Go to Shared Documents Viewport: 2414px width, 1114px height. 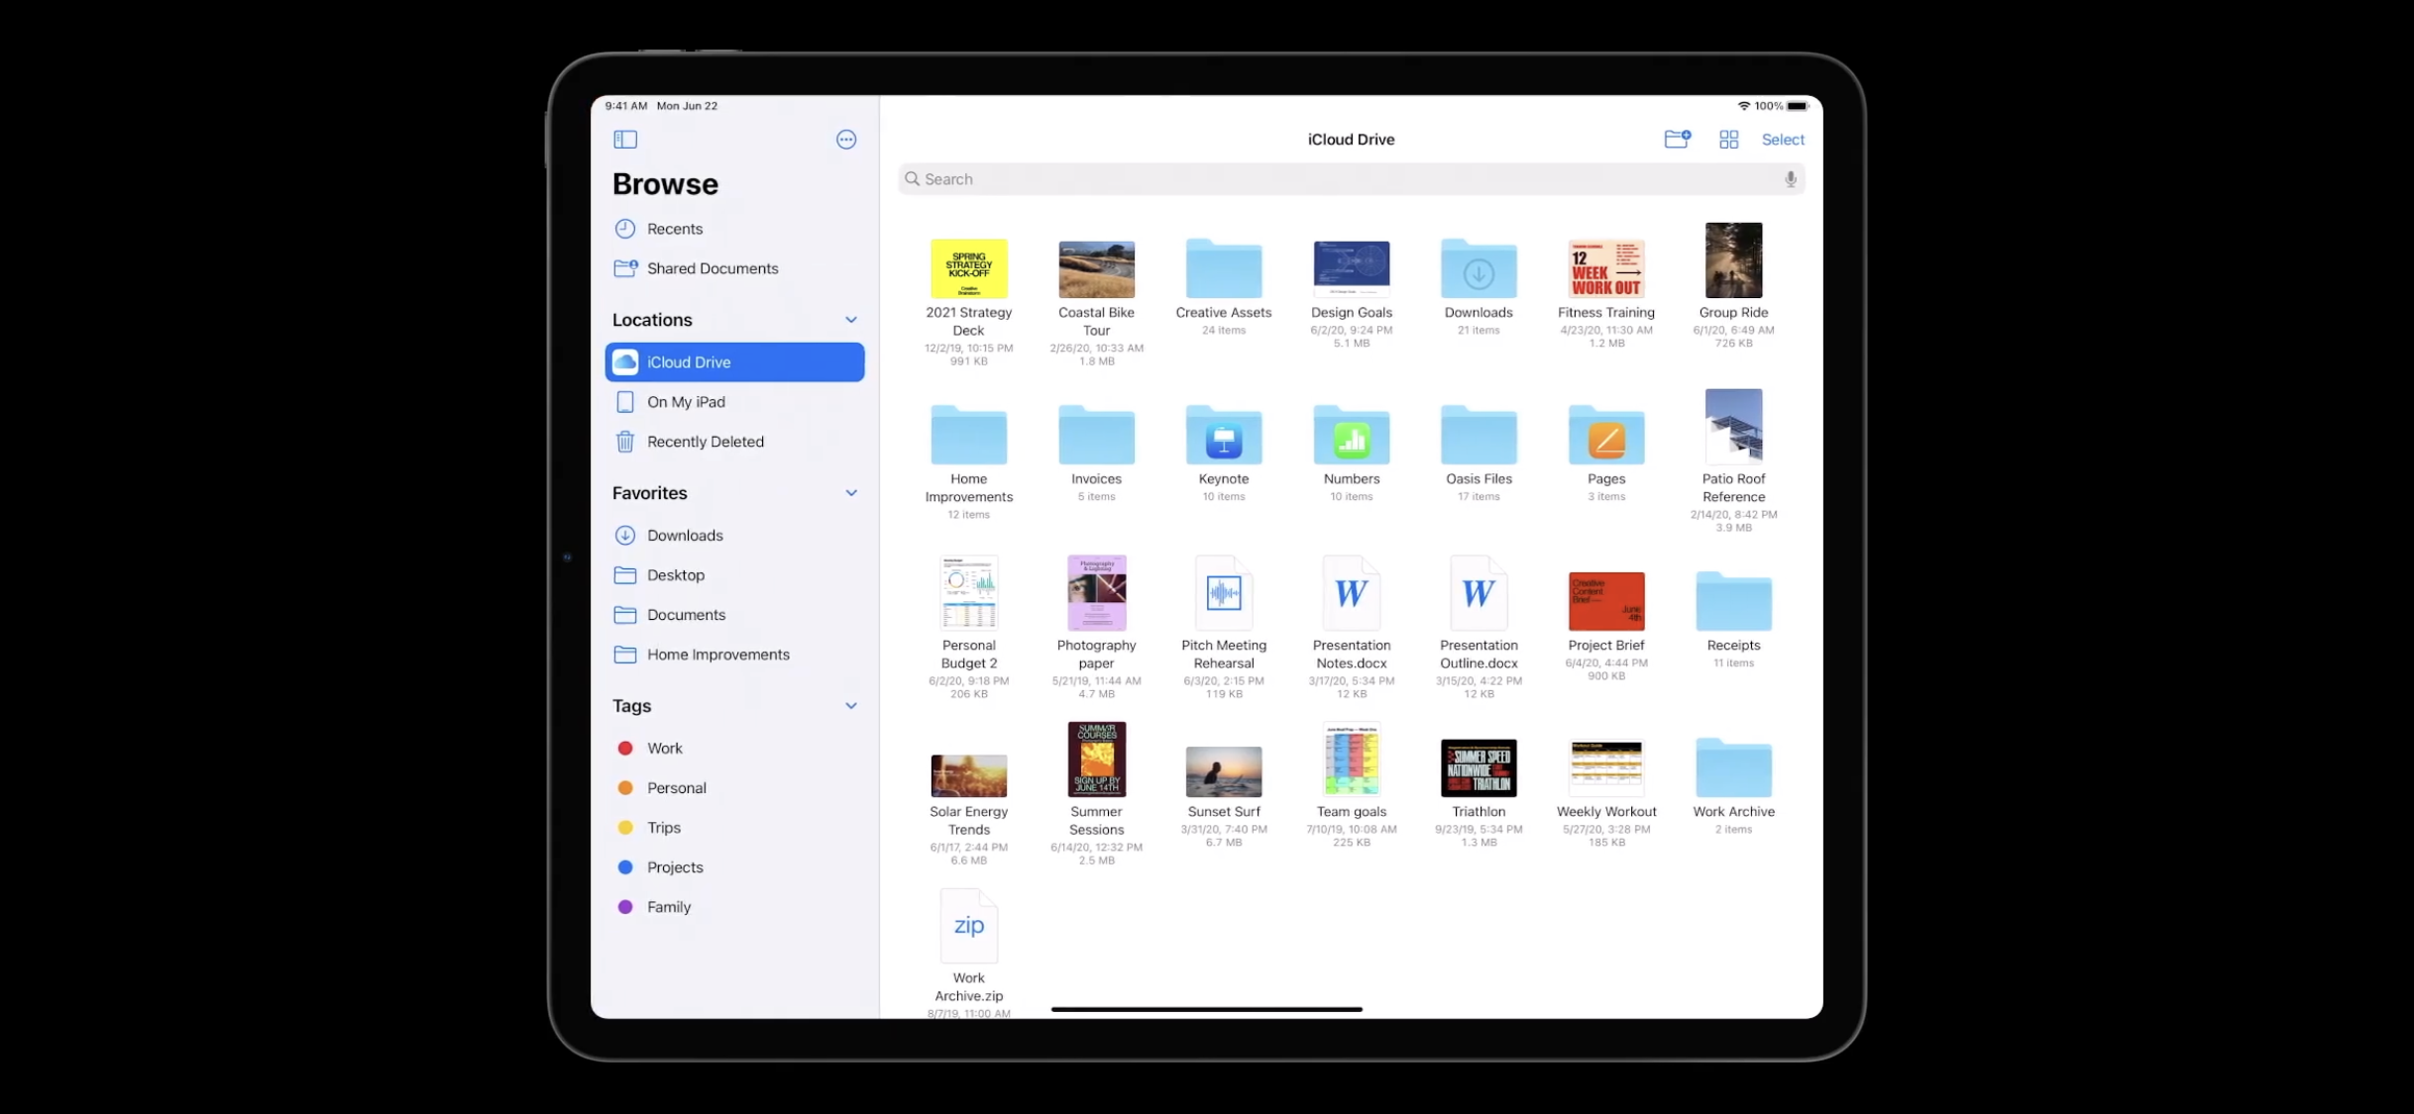[712, 268]
